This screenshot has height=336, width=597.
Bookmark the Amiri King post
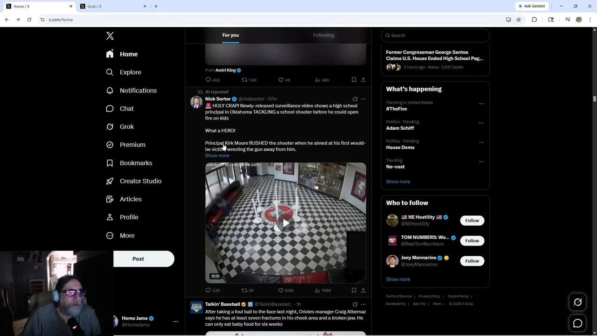(x=354, y=80)
